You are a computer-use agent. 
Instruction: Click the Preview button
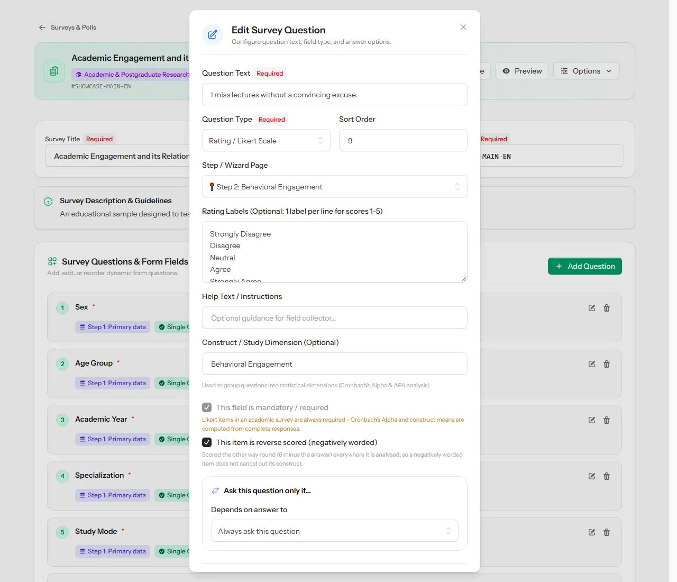(522, 71)
